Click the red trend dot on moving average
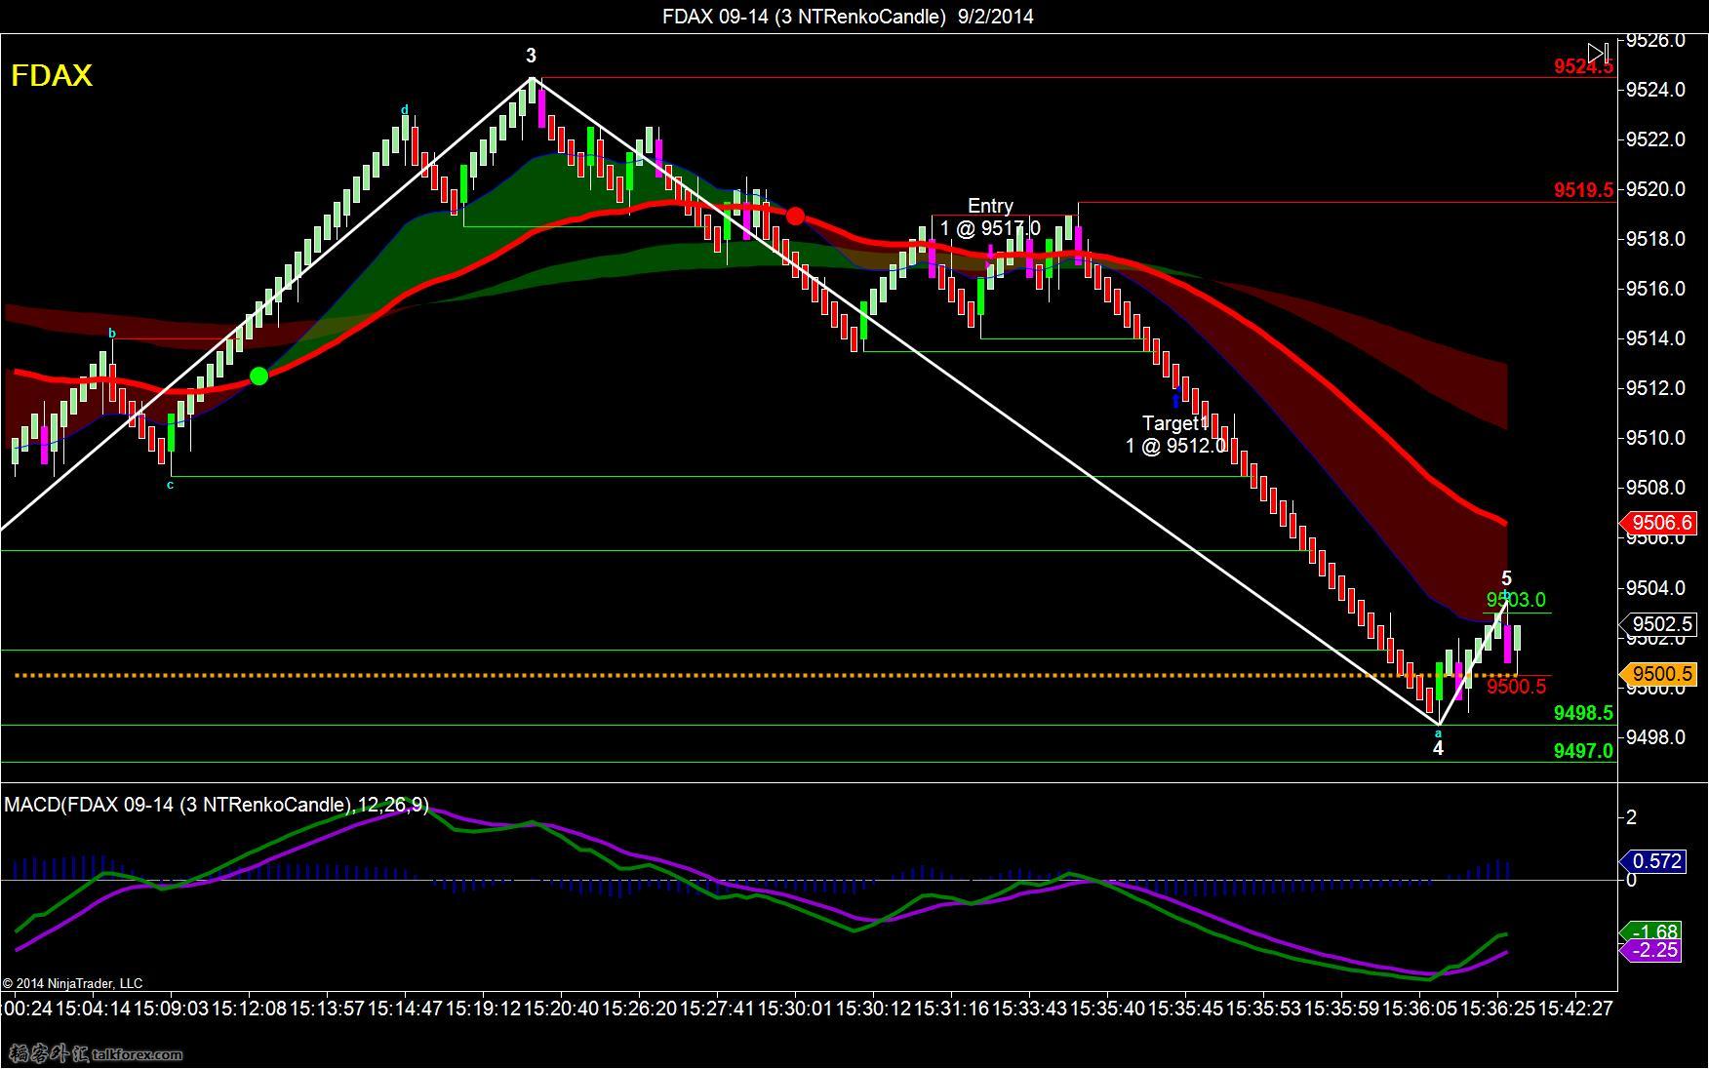The width and height of the screenshot is (1709, 1069). (x=795, y=216)
